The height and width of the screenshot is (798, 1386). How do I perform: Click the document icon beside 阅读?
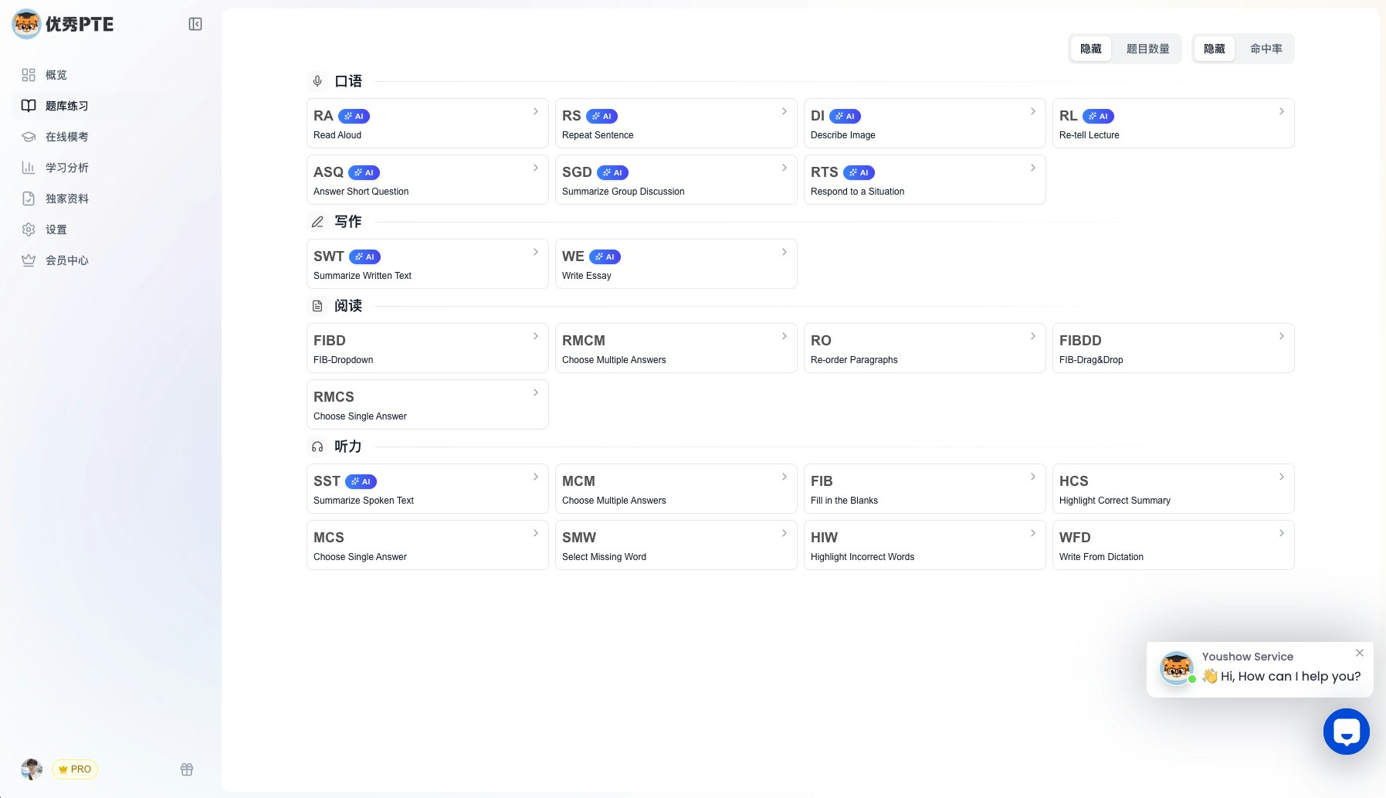(x=317, y=306)
